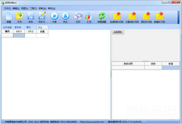Viewport: 182px width, 124px height.
Task: Click the 另存为 (Save As) icon
Action: pos(42,17)
